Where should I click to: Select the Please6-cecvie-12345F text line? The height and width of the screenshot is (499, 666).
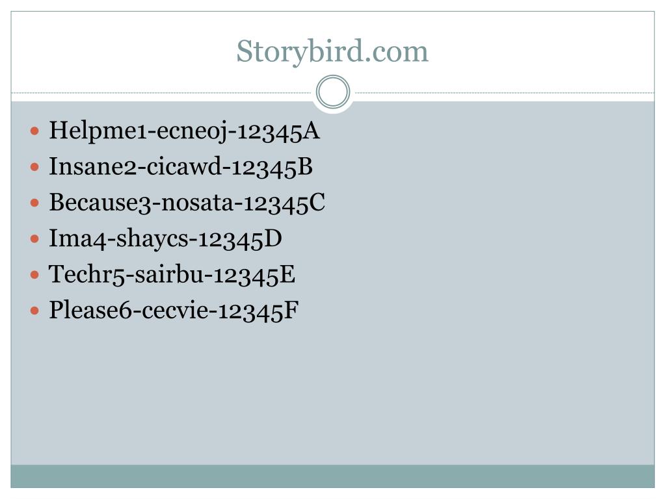pyautogui.click(x=174, y=310)
